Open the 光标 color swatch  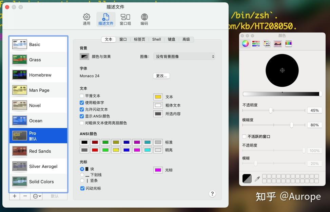pyautogui.click(x=158, y=170)
